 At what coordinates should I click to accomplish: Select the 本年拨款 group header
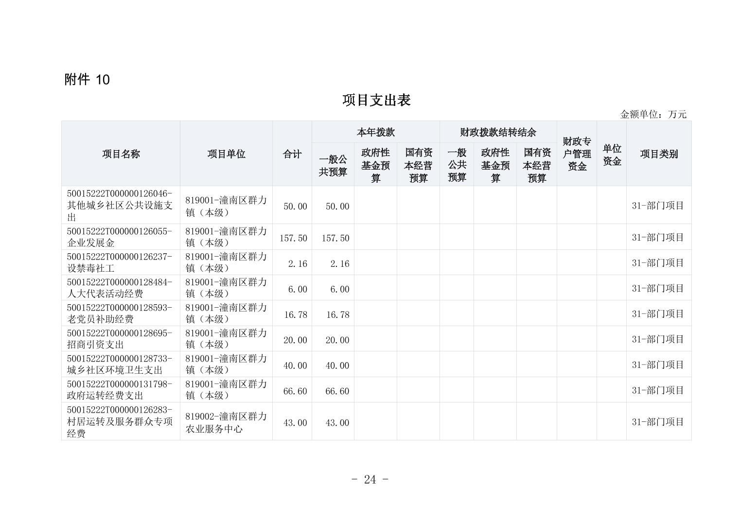point(375,132)
